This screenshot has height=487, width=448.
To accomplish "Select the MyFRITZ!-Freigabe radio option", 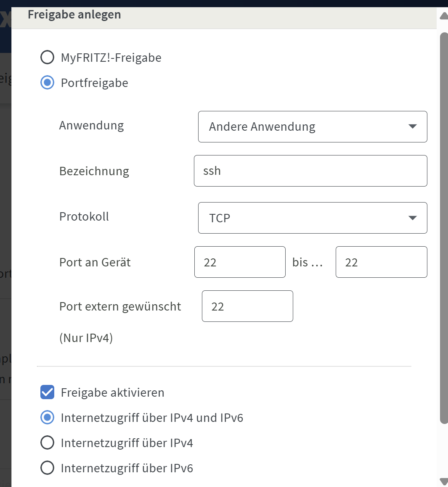I will pos(47,58).
